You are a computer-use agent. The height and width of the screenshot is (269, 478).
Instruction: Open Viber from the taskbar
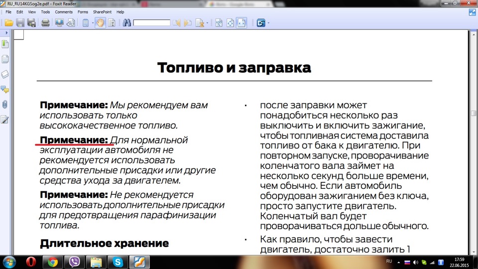pyautogui.click(x=74, y=262)
